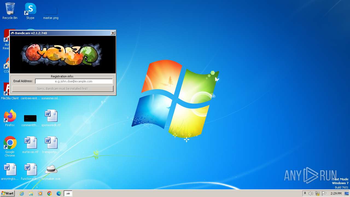Image resolution: width=350 pixels, height=197 pixels.
Task: Select the transportp... document icon
Action: 51,145
